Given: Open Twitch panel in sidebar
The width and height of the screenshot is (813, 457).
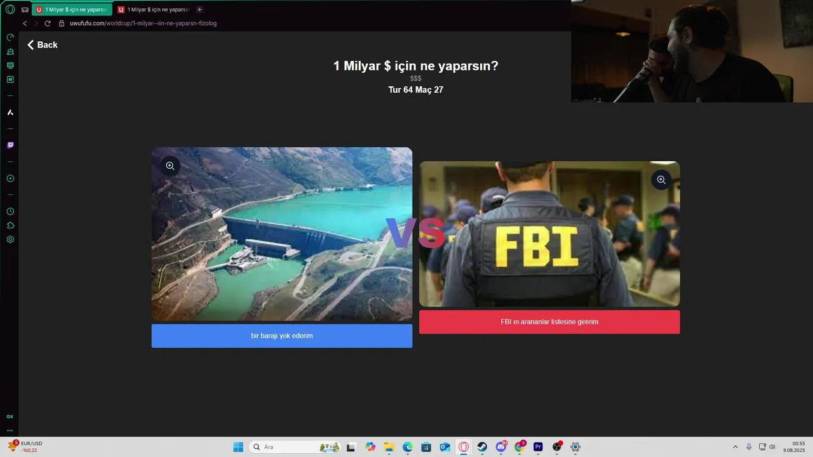Looking at the screenshot, I should point(10,145).
